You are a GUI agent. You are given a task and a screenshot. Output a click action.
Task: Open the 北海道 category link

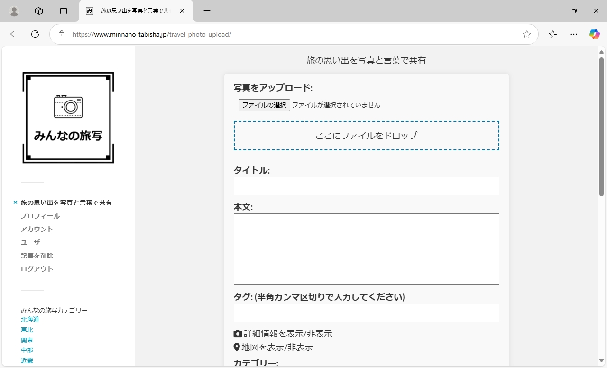(x=30, y=320)
